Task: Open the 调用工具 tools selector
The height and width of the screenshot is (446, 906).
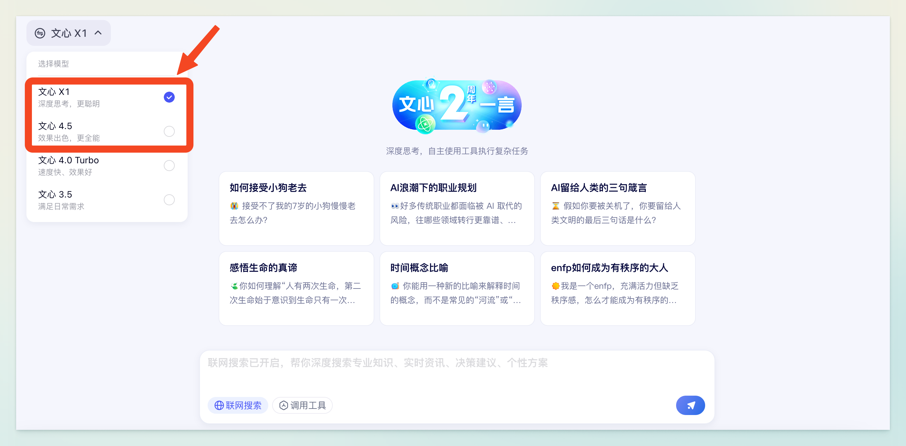Action: [x=302, y=406]
